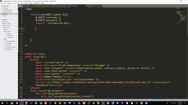The width and height of the screenshot is (188, 105).
Task: Select login.php under Open Files
Action: pyautogui.click(x=5, y=14)
